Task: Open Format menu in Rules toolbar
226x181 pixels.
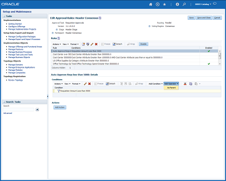Action: (75, 44)
